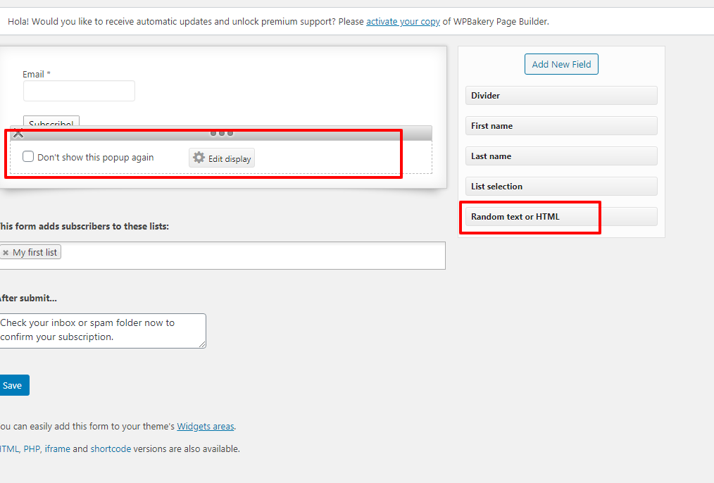This screenshot has width=714, height=483.
Task: Tick Don't show this popup again checkbox
Action: coord(28,156)
